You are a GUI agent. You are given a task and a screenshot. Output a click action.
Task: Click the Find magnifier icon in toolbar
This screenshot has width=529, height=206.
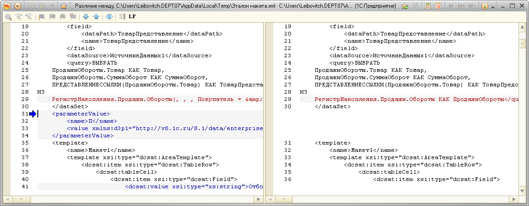(8, 17)
